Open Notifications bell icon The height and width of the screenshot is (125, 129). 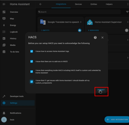4,113
